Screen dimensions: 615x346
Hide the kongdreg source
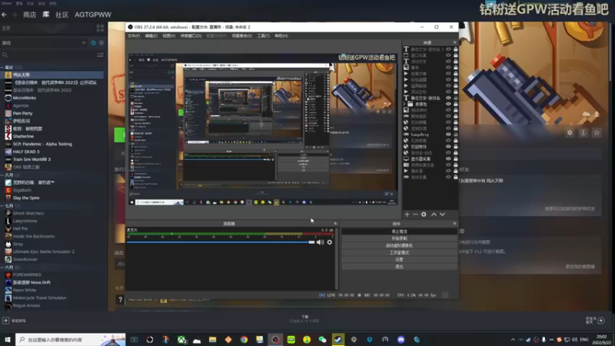point(448,135)
